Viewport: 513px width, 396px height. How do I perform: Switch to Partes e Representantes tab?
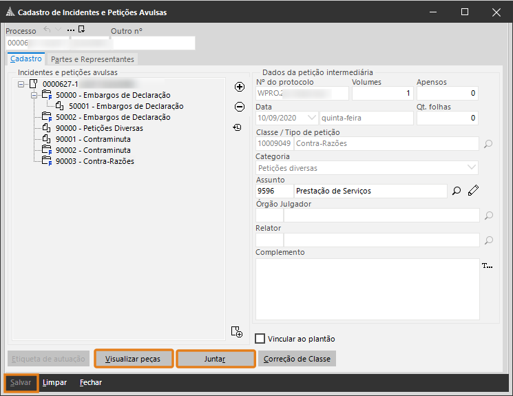click(x=93, y=59)
